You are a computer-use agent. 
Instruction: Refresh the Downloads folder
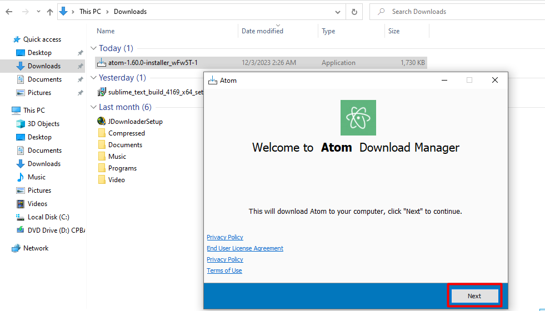[354, 12]
